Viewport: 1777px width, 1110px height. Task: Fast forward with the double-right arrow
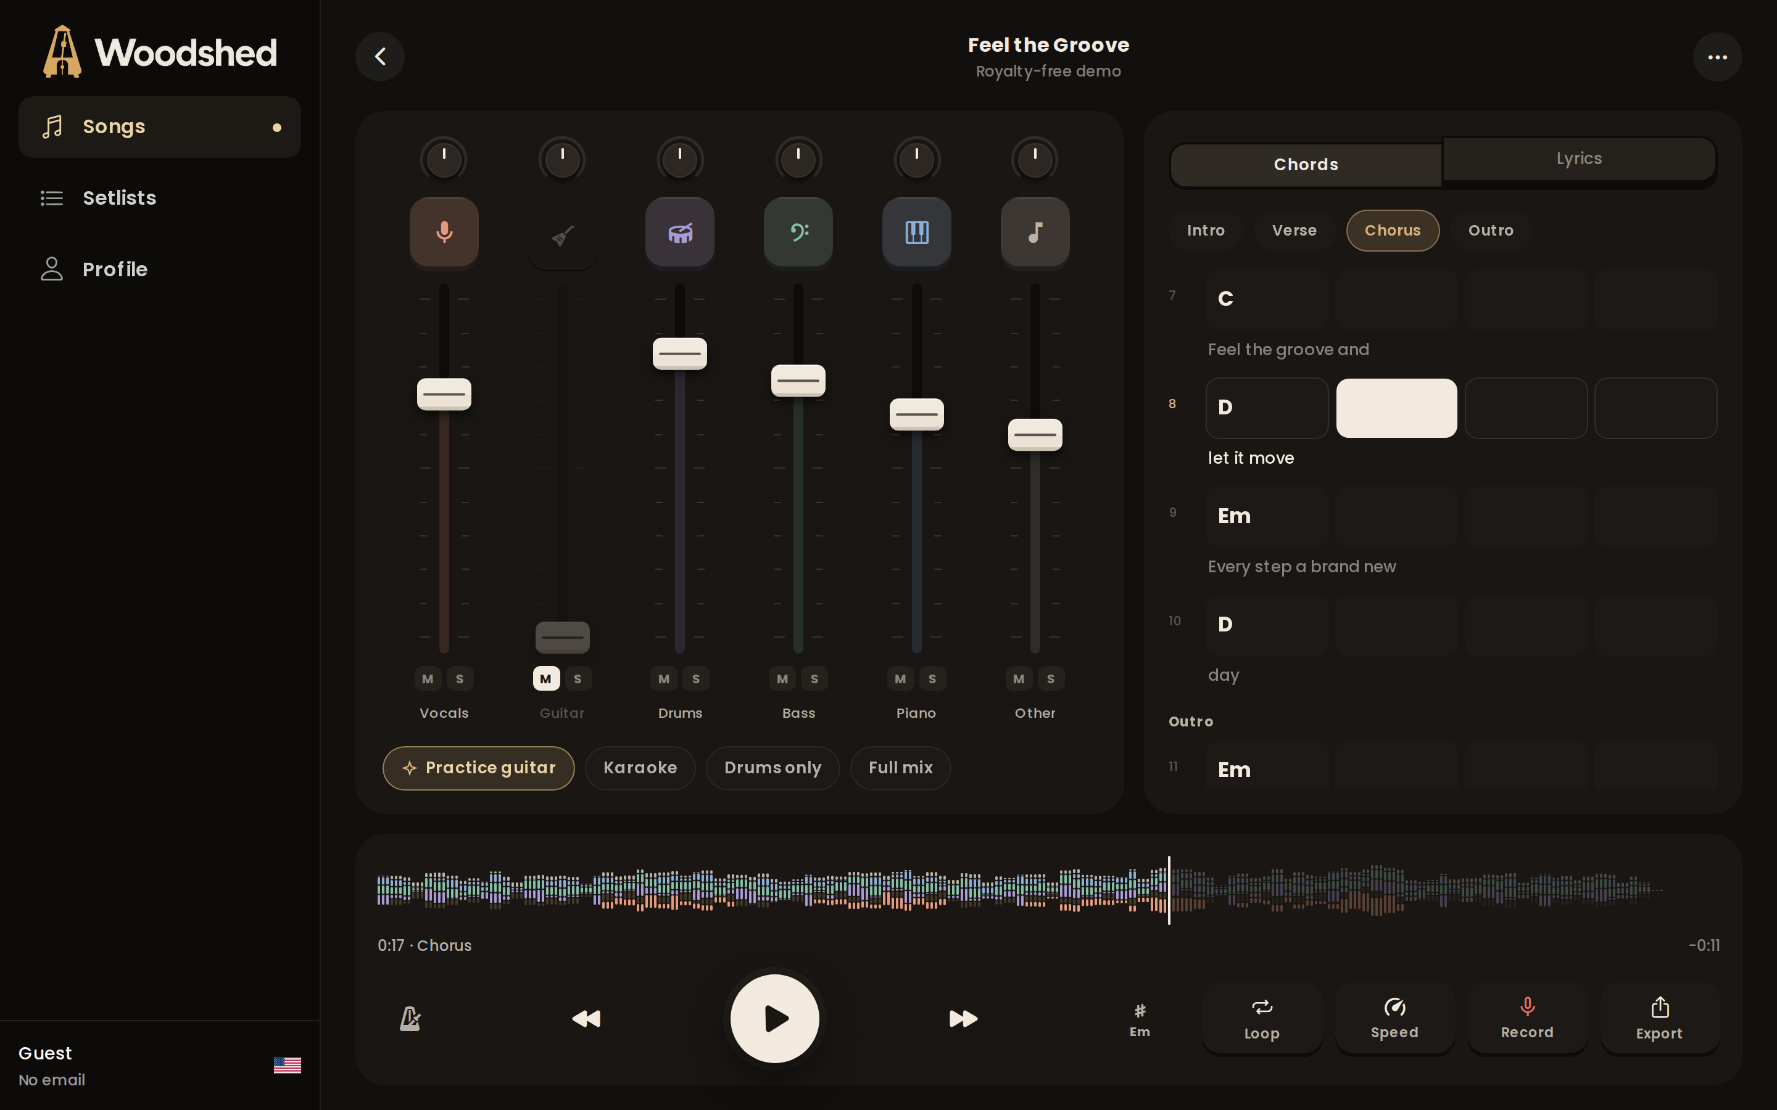[x=963, y=1018]
